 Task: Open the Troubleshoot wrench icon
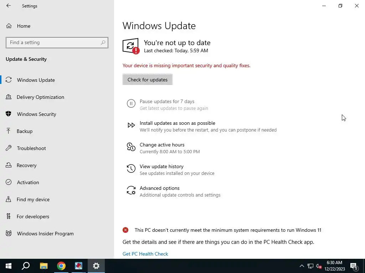coord(9,148)
